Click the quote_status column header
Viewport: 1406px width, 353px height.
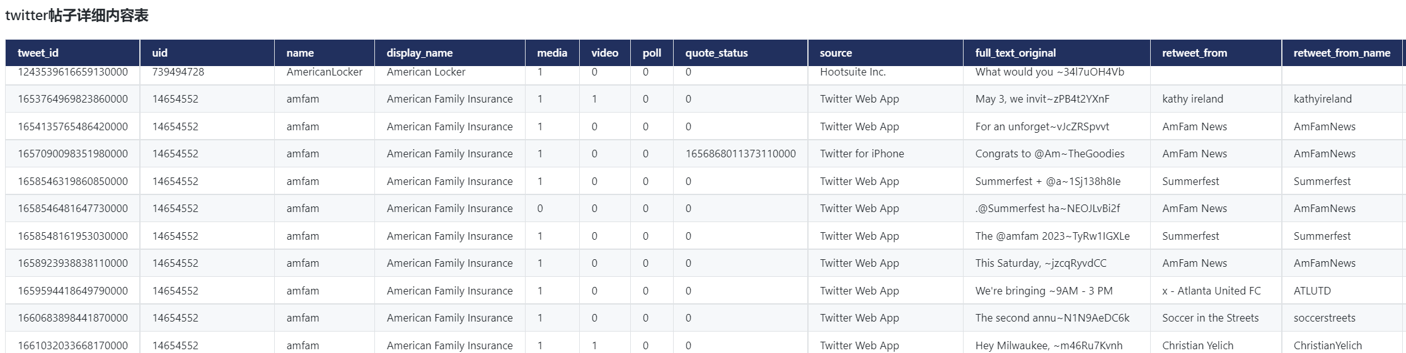[x=717, y=53]
